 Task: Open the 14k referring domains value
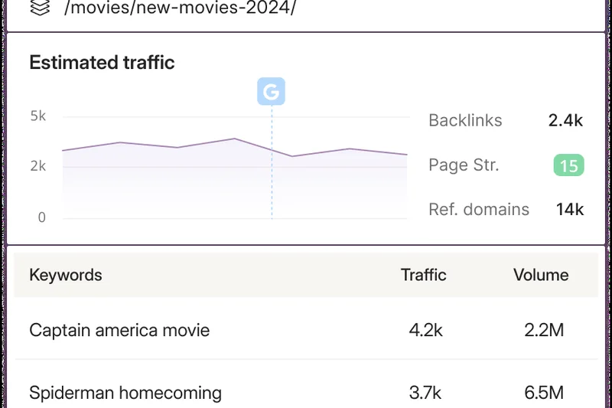(x=569, y=209)
